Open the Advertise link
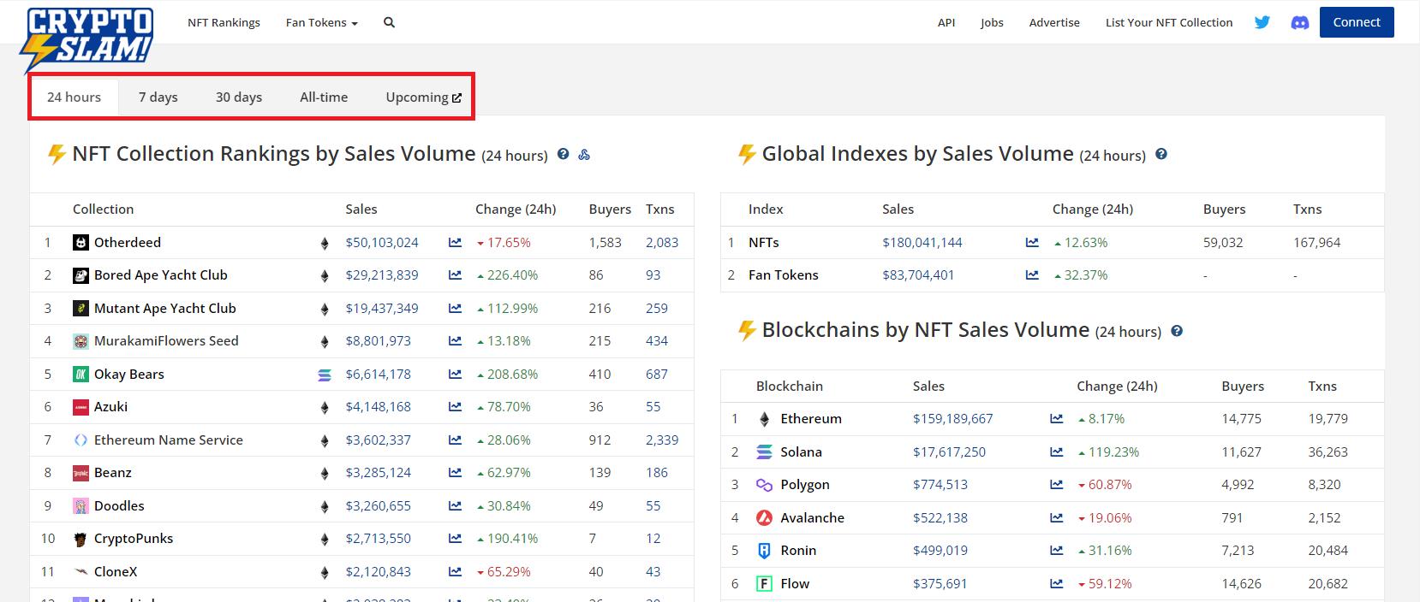1420x602 pixels. [1054, 23]
